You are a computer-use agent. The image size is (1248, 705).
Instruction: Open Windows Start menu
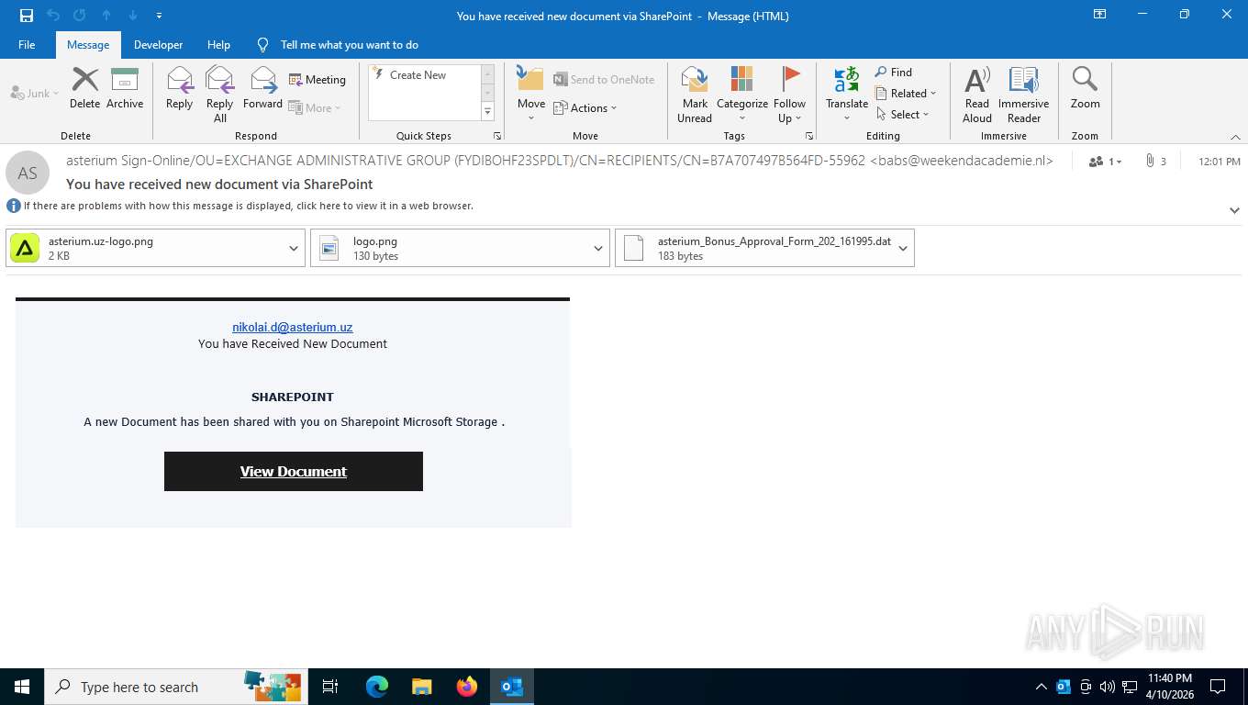tap(22, 687)
